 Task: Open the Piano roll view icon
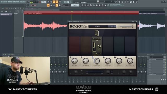[x=85, y=5]
